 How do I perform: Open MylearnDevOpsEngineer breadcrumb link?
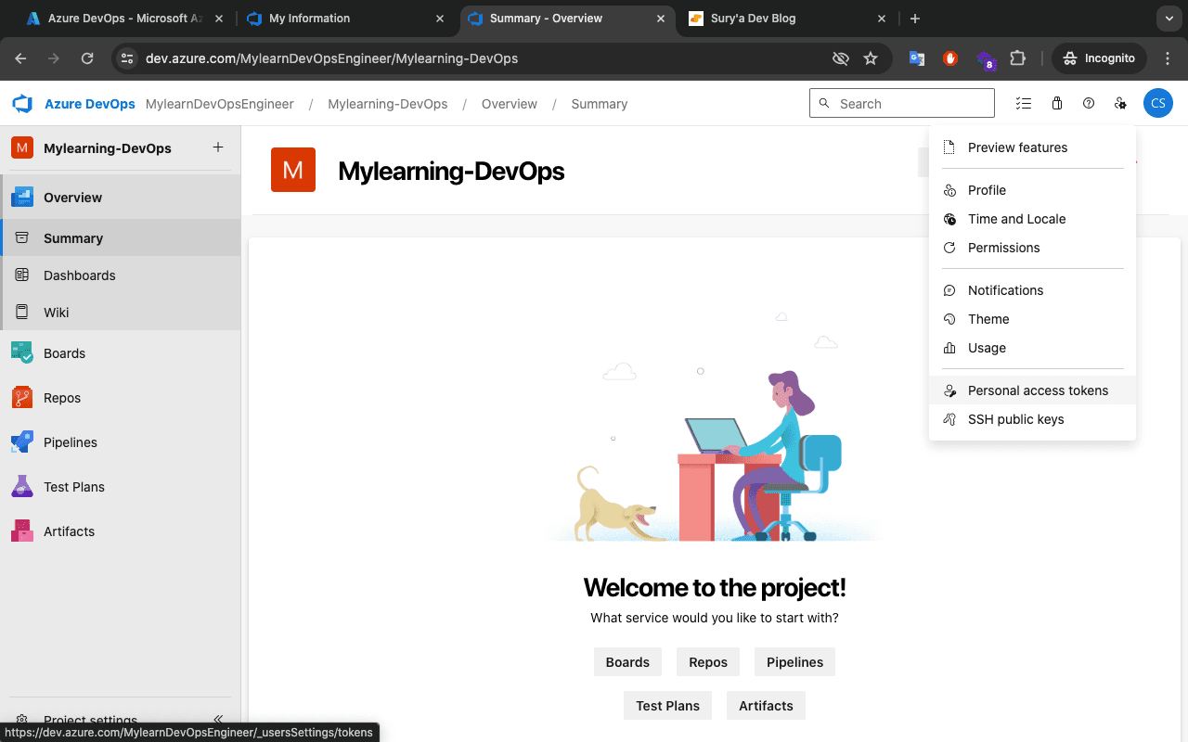tap(220, 104)
